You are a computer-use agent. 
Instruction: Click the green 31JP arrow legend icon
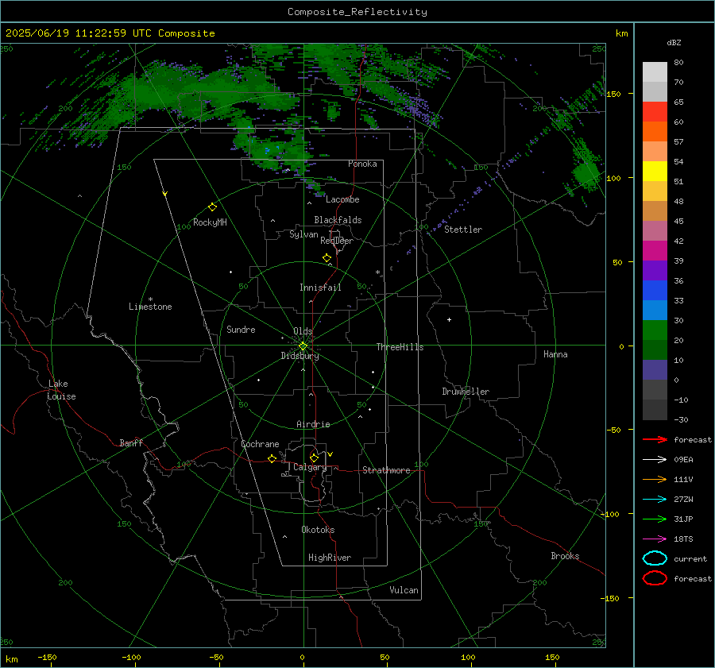point(655,519)
